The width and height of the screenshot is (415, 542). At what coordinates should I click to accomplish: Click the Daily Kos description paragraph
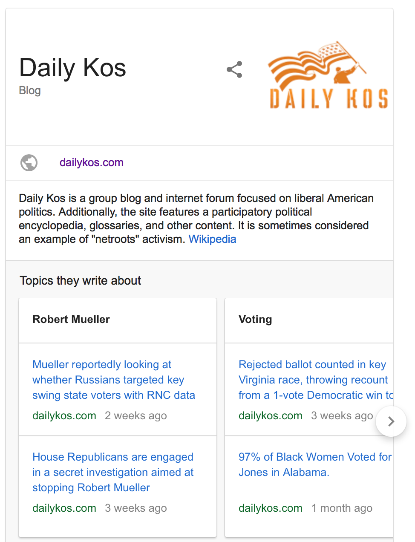[x=196, y=219]
